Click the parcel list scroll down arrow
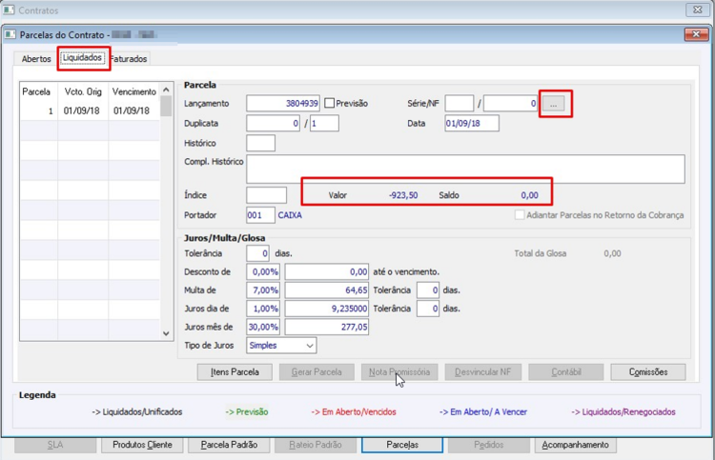The height and width of the screenshot is (460, 715). pyautogui.click(x=166, y=333)
